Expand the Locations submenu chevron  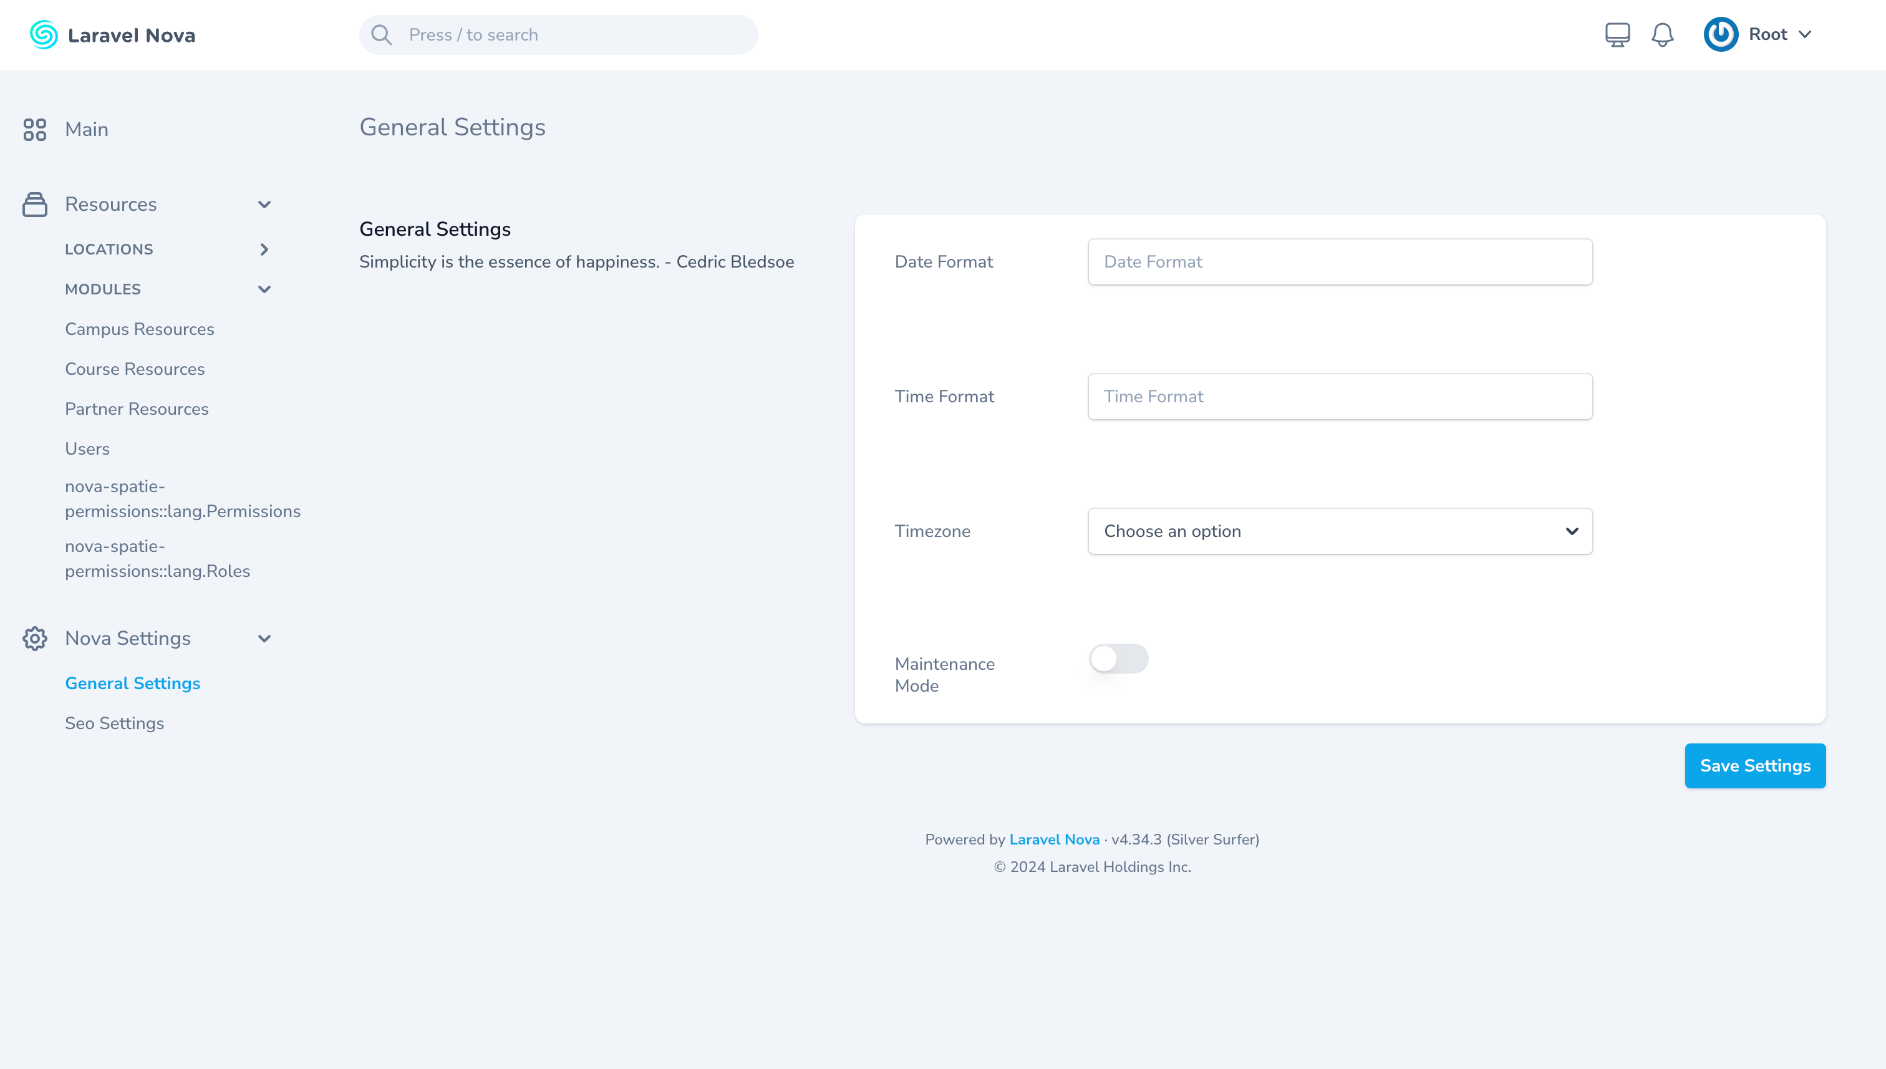264,249
